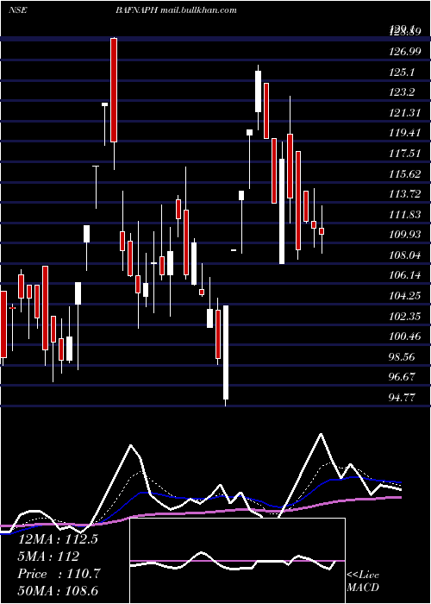Click the 106.14 price axis label

pyautogui.click(x=404, y=275)
